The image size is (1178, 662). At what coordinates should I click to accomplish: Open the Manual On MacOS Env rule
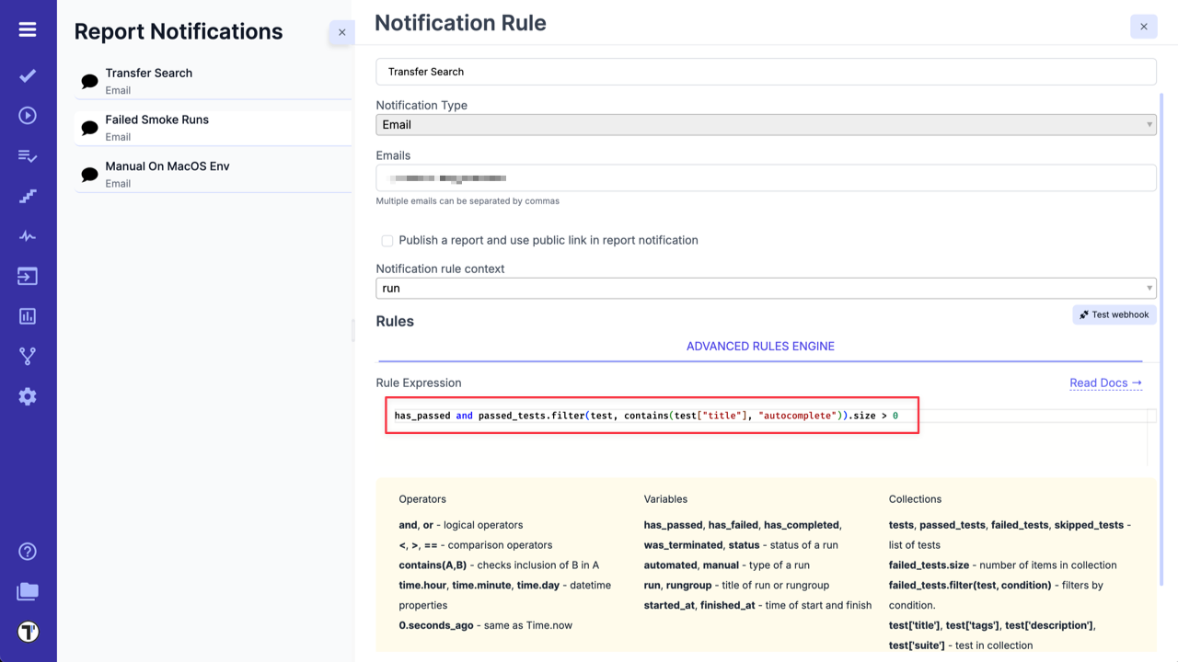click(212, 174)
